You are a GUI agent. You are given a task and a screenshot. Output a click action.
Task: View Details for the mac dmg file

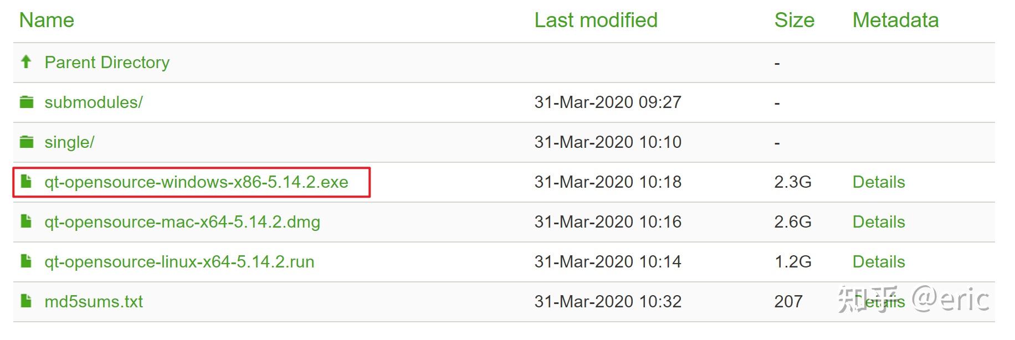coord(879,222)
